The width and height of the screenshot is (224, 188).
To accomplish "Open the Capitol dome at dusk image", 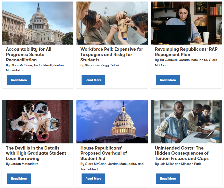I will tap(112, 122).
